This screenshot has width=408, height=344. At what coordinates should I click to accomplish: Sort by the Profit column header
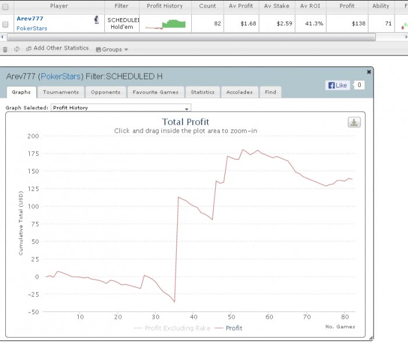click(x=347, y=6)
